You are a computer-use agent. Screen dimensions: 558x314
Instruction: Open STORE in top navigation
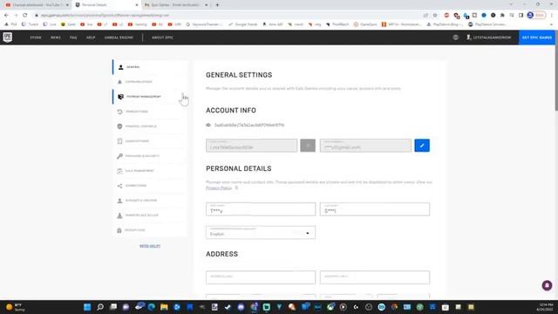click(x=36, y=38)
